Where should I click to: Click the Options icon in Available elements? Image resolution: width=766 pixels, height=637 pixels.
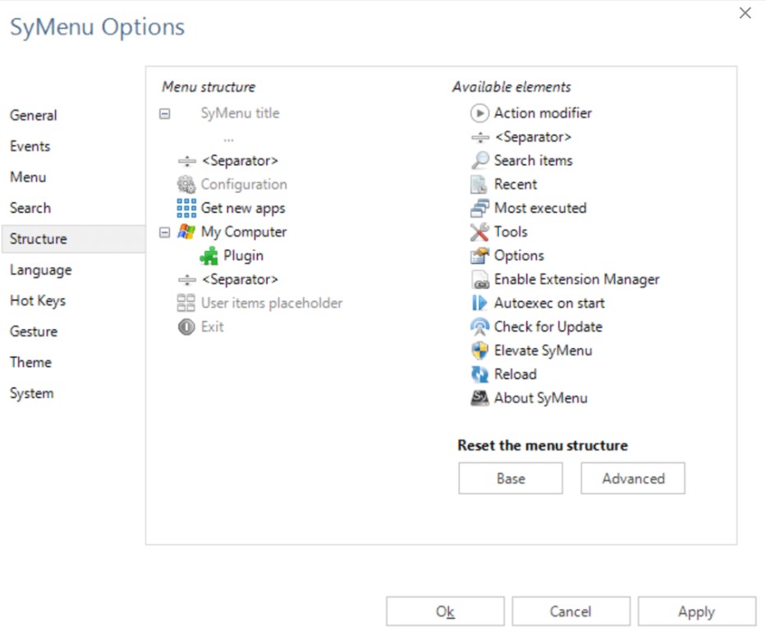click(x=479, y=255)
